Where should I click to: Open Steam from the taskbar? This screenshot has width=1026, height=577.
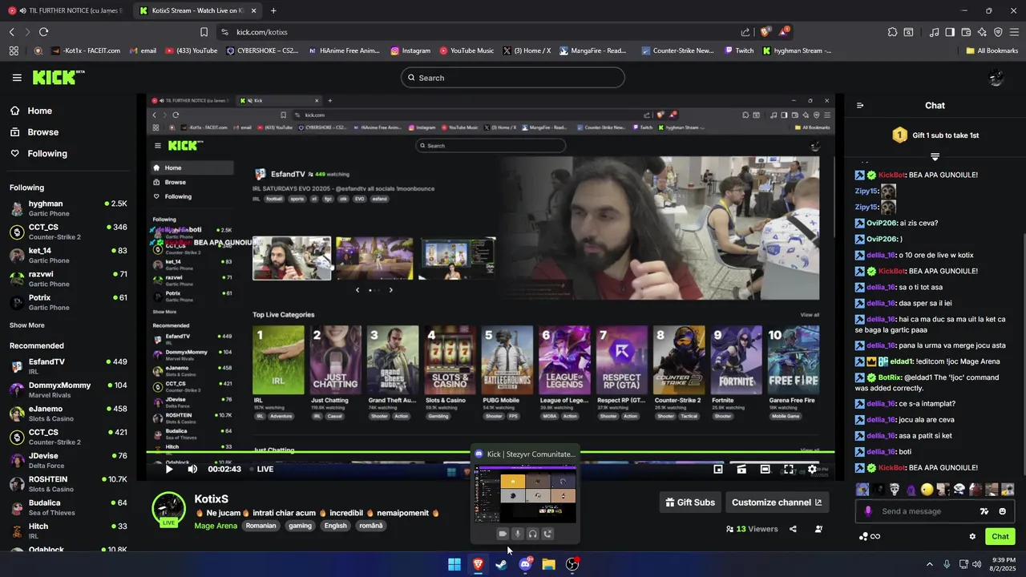[x=502, y=564]
